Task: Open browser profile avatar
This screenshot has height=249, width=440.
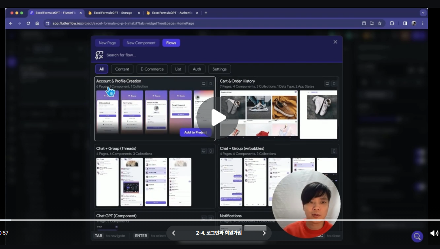Action: click(414, 23)
